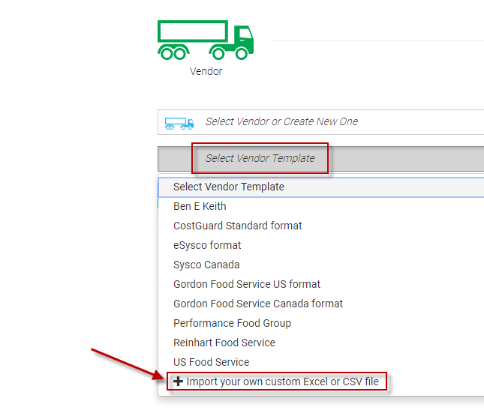Open the gray Select Vendor Template dropdown
The width and height of the screenshot is (484, 416).
(x=260, y=158)
